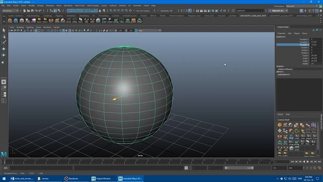Open the Shading panel menu

tap(20, 27)
